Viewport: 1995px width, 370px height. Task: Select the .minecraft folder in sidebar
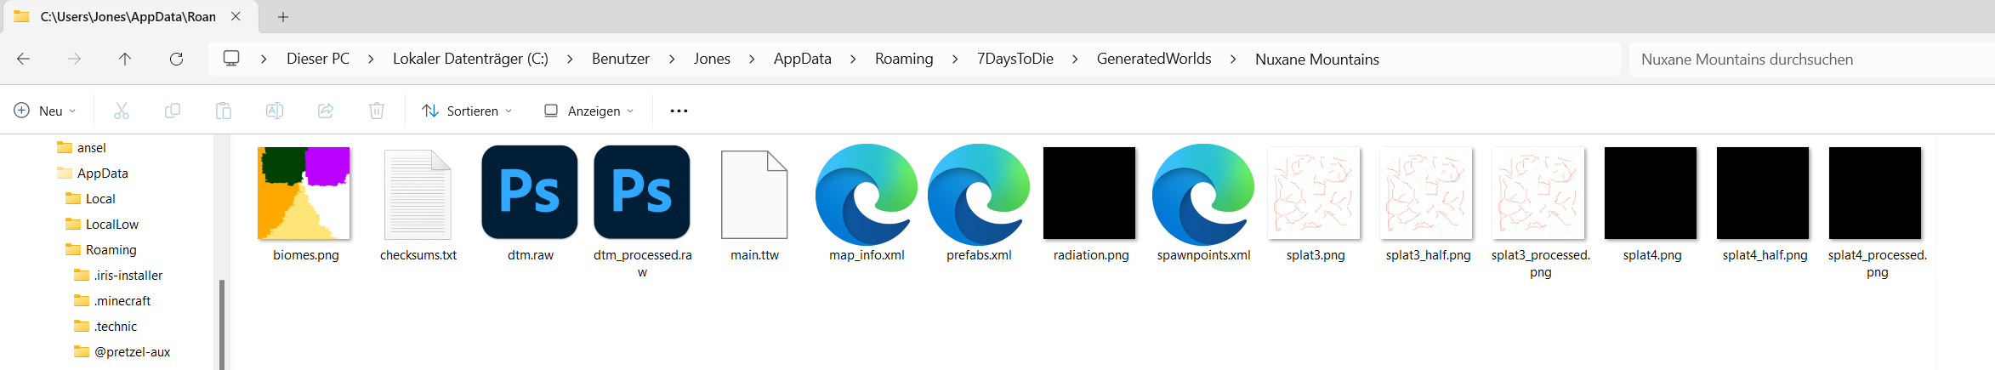tap(122, 300)
